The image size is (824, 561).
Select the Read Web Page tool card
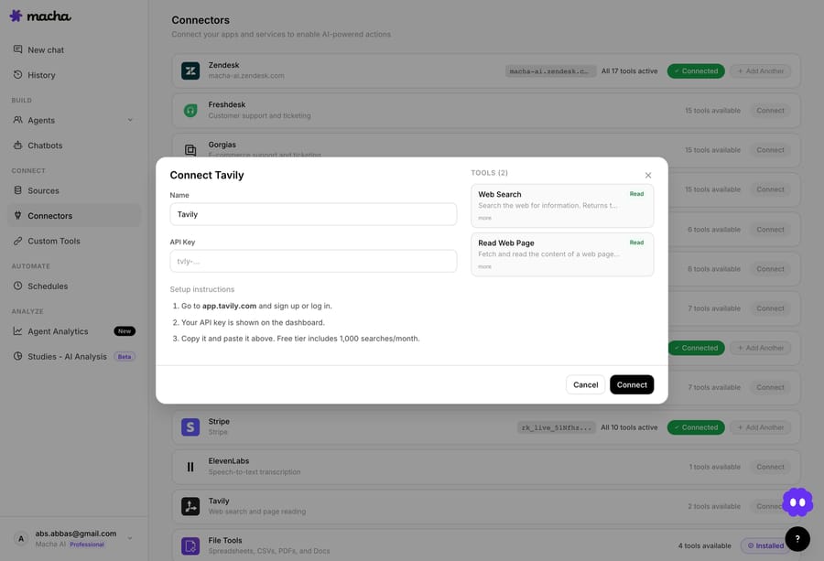click(x=562, y=254)
